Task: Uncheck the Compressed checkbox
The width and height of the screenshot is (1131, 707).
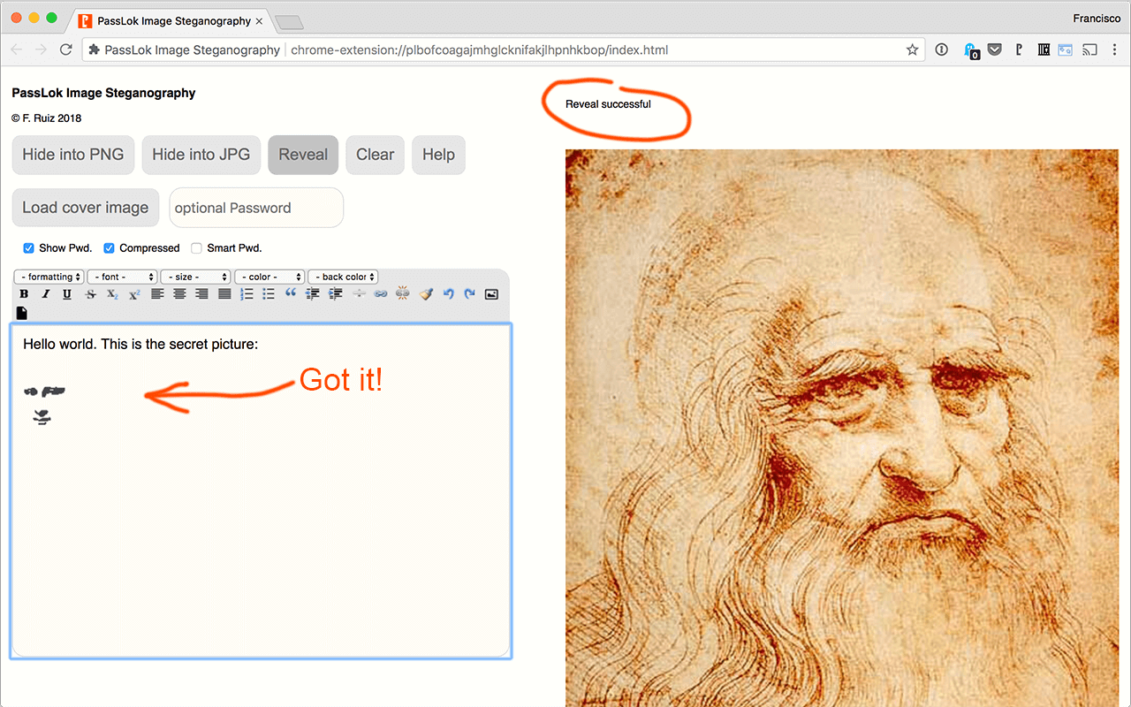Action: click(110, 248)
